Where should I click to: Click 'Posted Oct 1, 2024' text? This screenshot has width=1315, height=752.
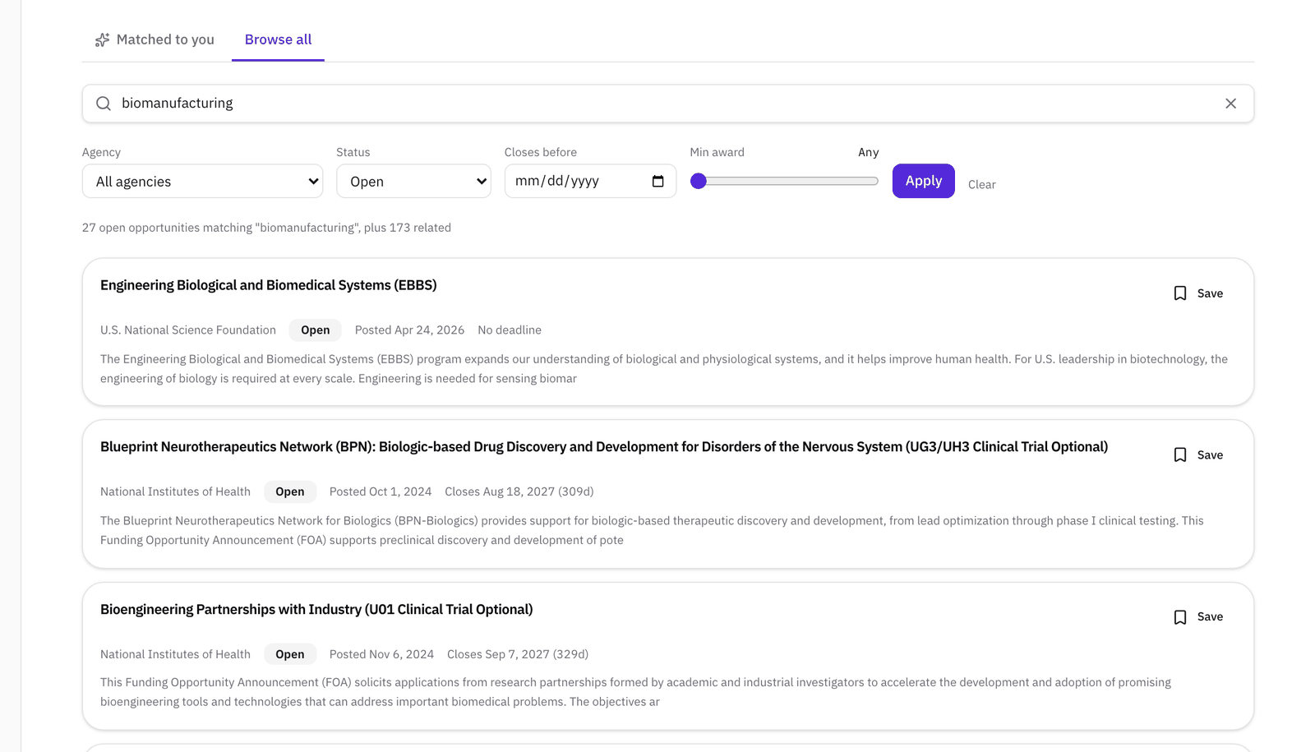point(381,492)
